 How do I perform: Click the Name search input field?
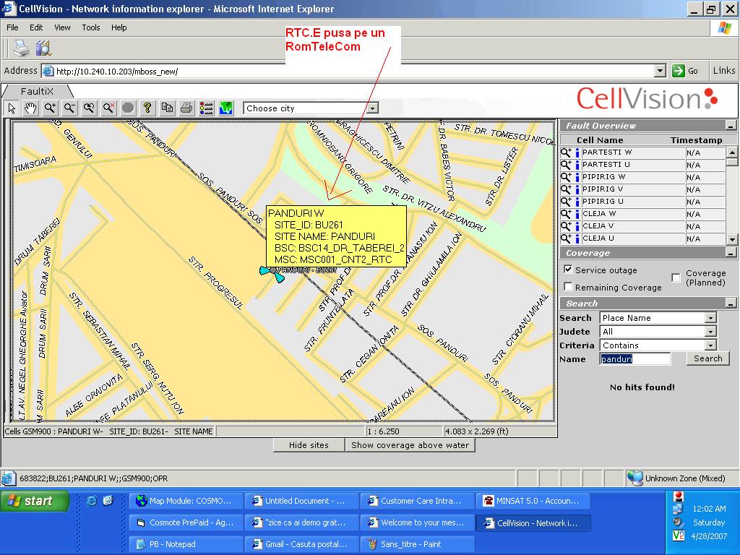(635, 359)
